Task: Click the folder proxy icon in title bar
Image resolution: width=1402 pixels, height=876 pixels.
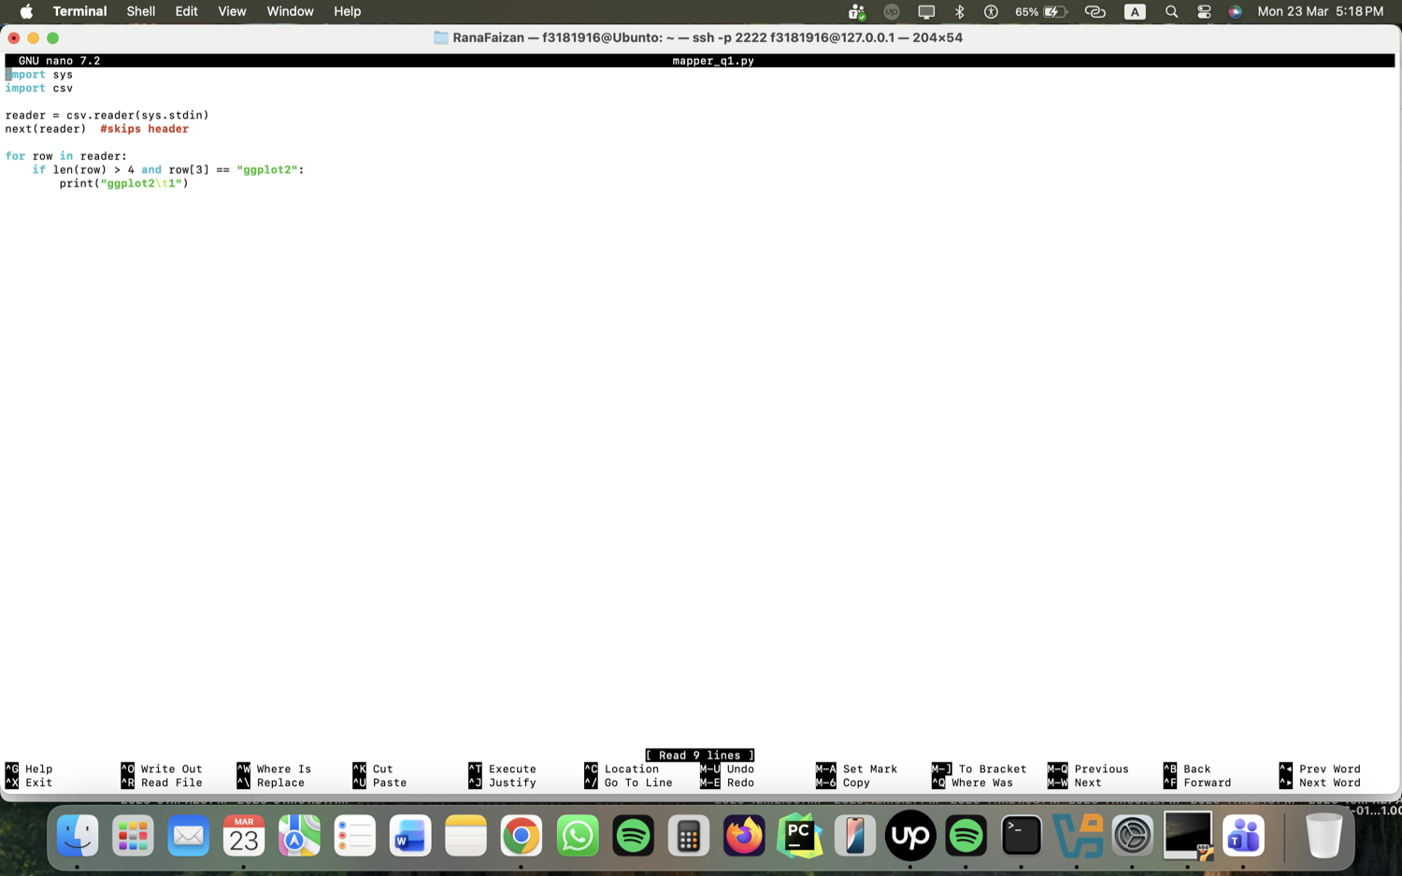Action: click(x=441, y=37)
